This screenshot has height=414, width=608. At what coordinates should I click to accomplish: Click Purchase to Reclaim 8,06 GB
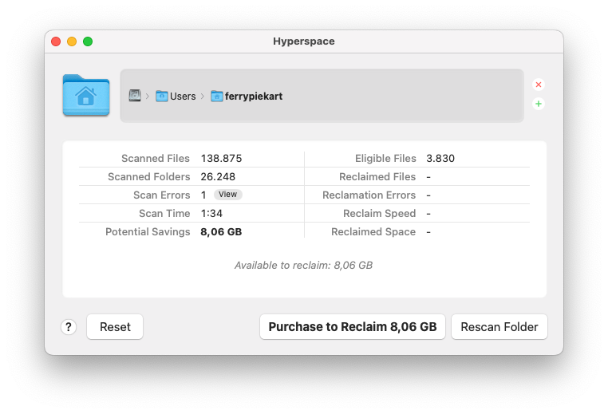tap(353, 327)
